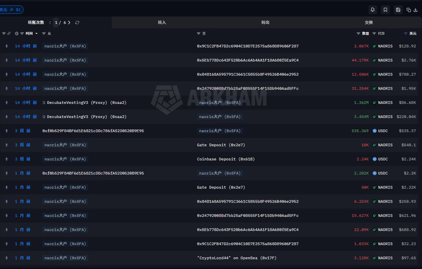Open the filter for the 数量 column
The width and height of the screenshot is (422, 269).
[358, 33]
